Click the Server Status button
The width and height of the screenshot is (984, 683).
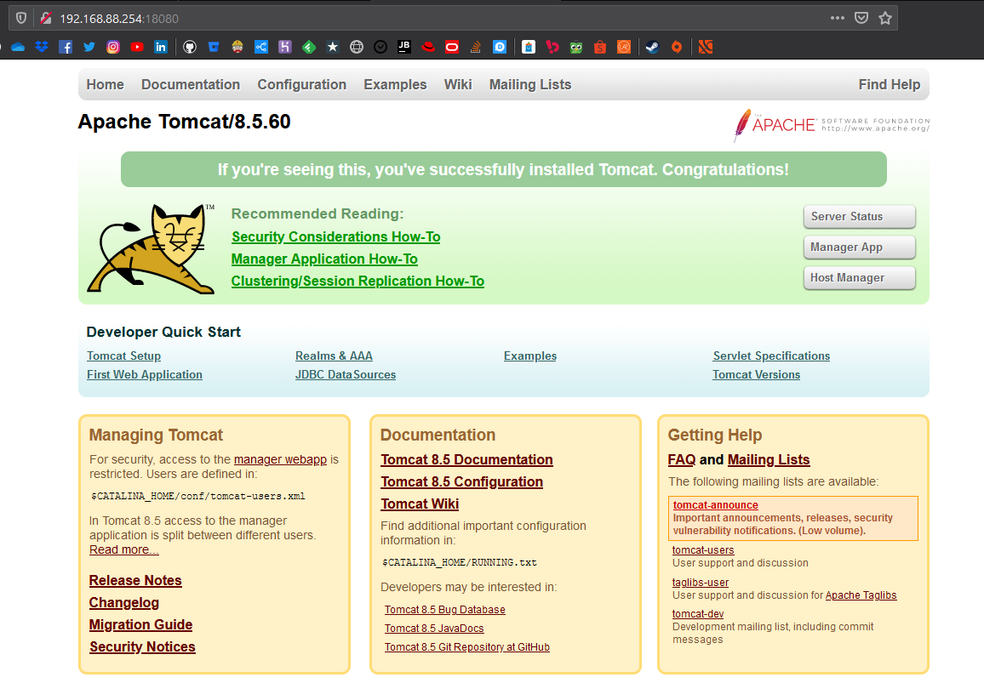click(x=859, y=216)
